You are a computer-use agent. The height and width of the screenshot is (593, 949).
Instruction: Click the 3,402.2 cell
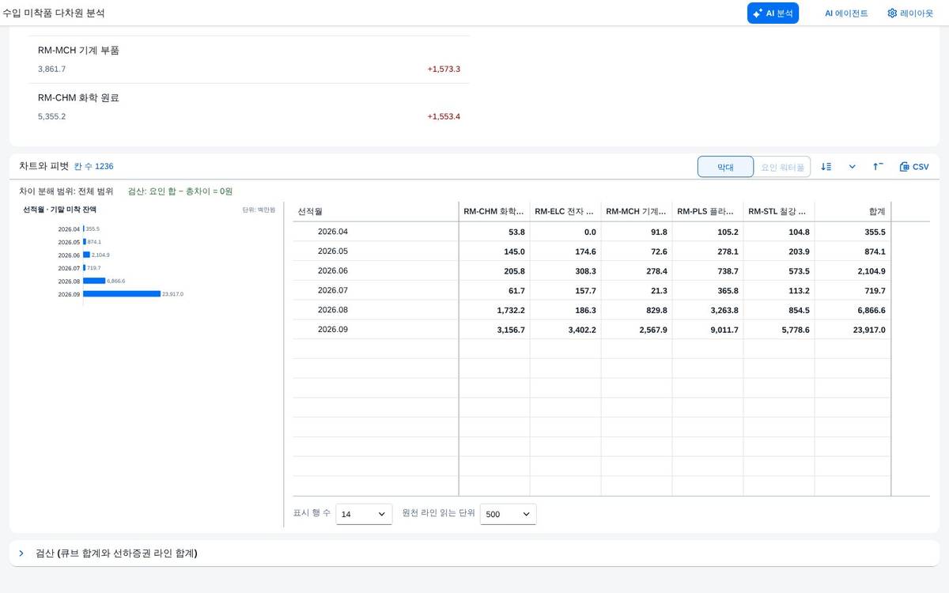tap(565, 329)
